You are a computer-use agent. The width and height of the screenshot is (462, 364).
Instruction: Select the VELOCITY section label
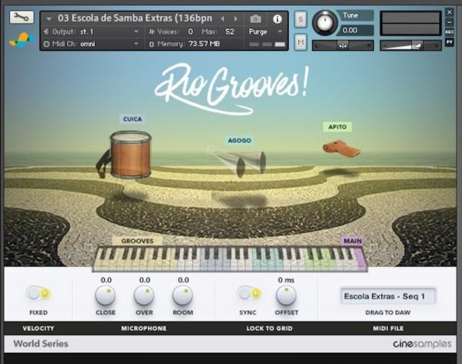pyautogui.click(x=38, y=329)
